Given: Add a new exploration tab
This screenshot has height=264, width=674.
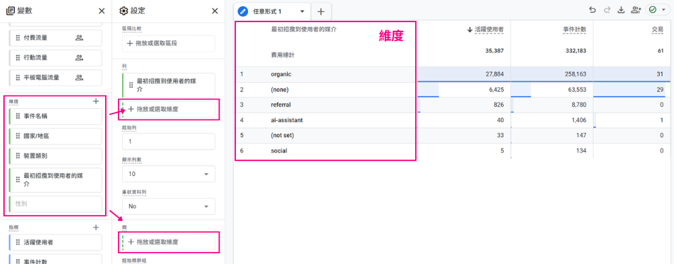Looking at the screenshot, I should click(321, 11).
